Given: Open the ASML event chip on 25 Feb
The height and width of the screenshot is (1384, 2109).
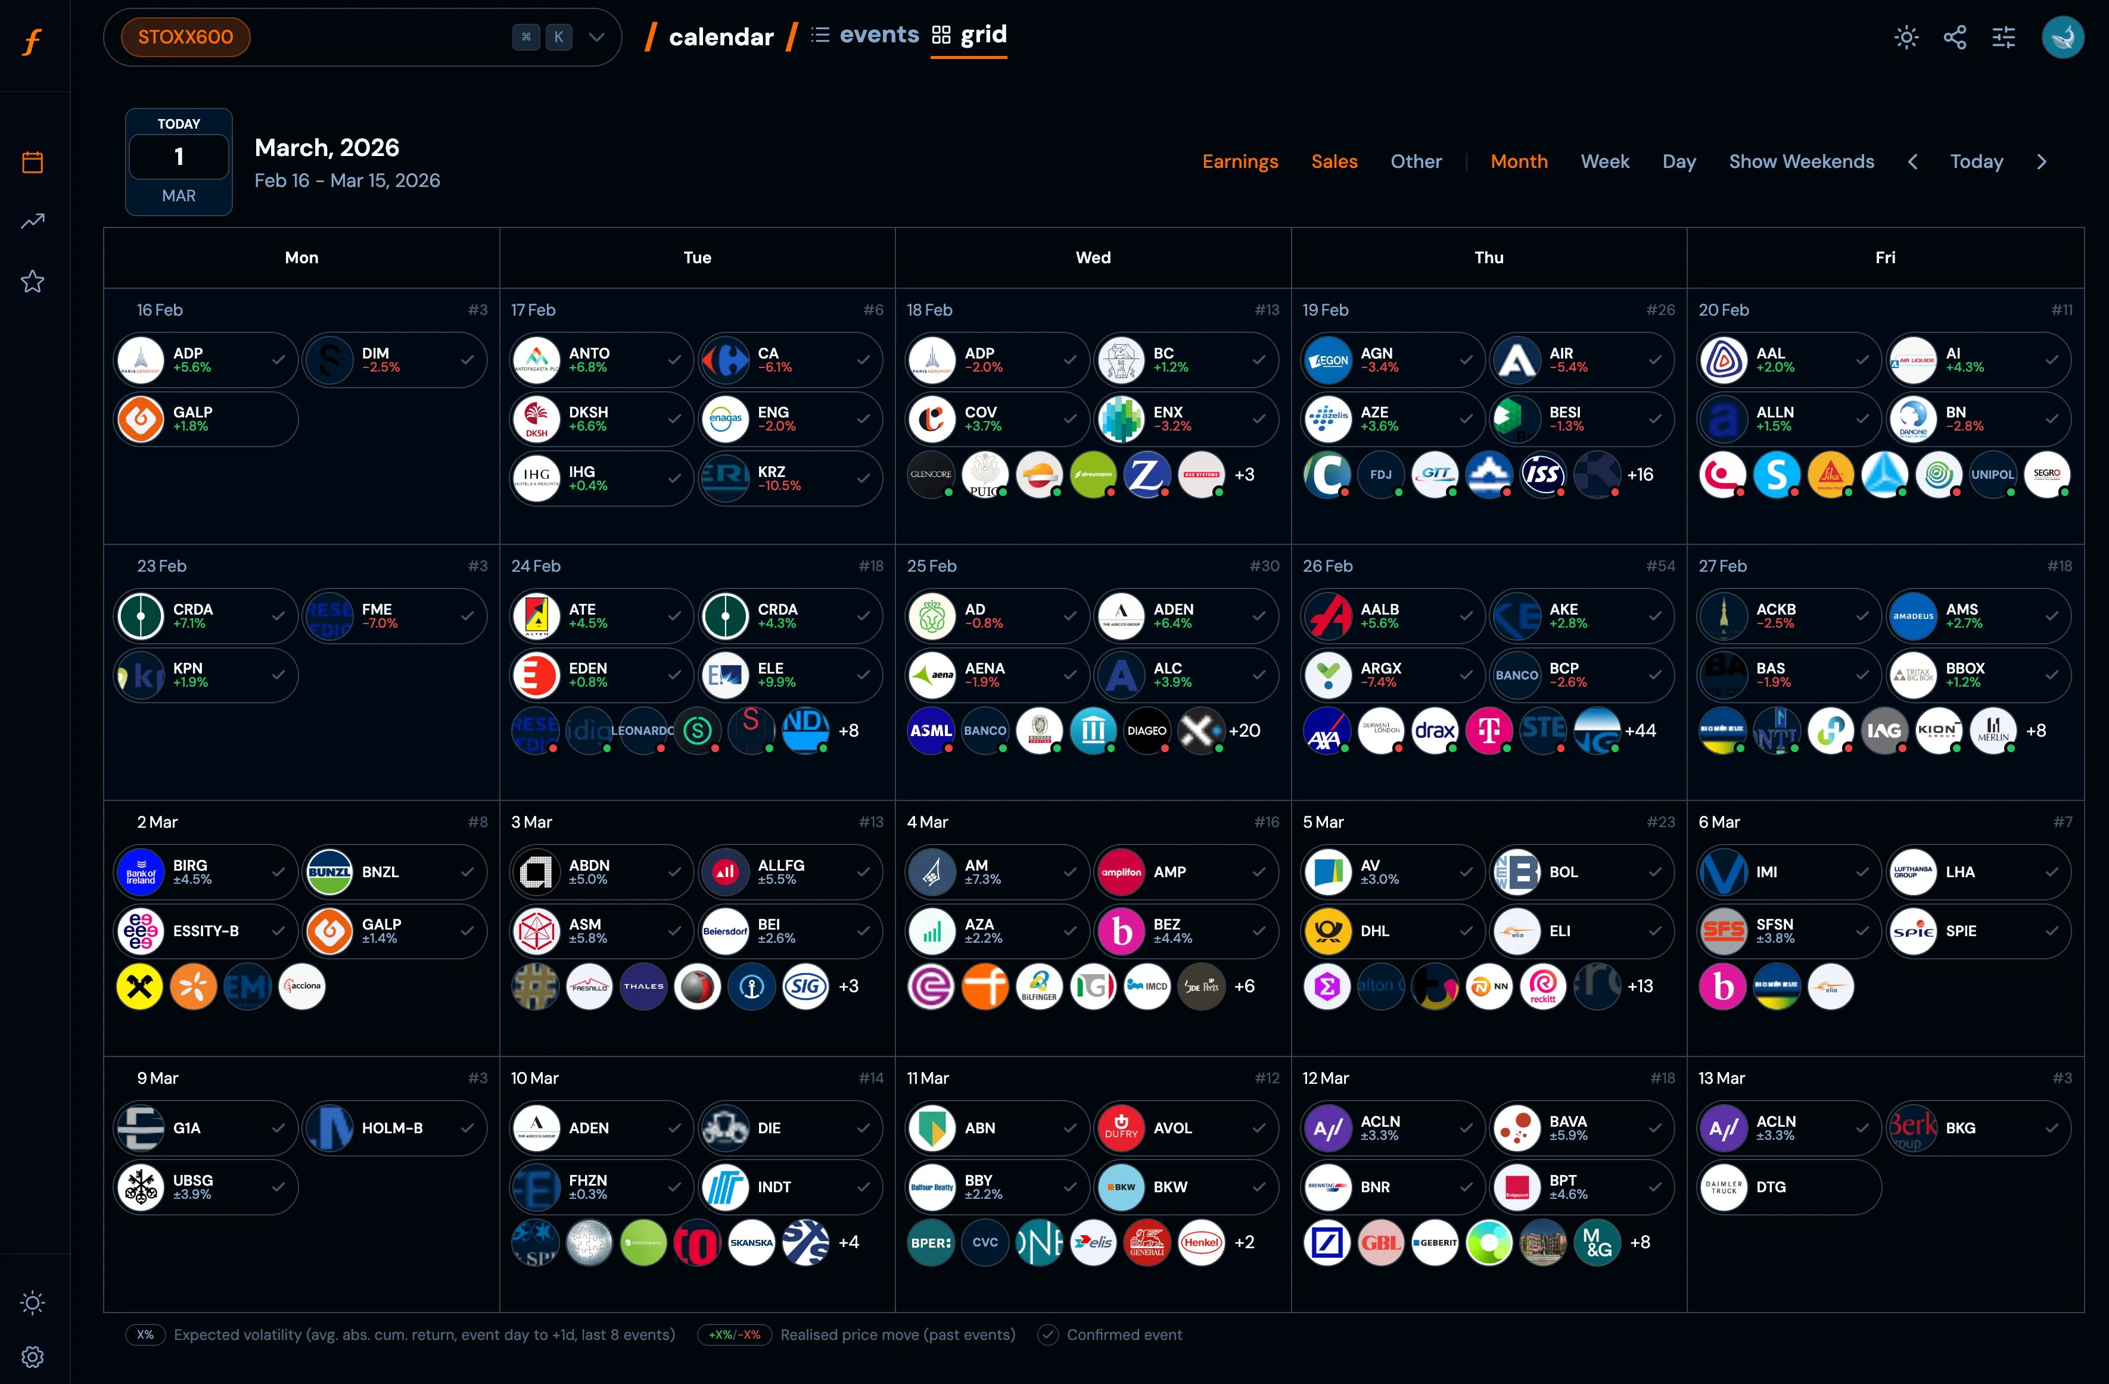Looking at the screenshot, I should pyautogui.click(x=931, y=730).
